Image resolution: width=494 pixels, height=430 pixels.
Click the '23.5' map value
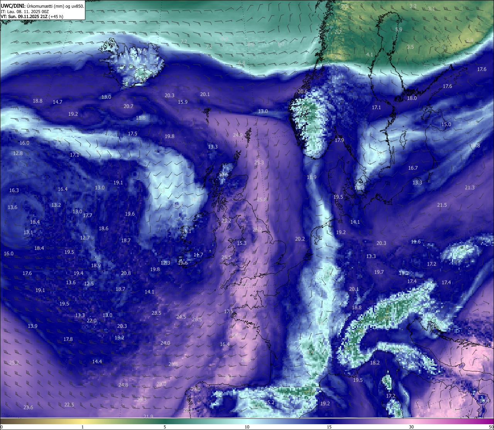(x=156, y=313)
